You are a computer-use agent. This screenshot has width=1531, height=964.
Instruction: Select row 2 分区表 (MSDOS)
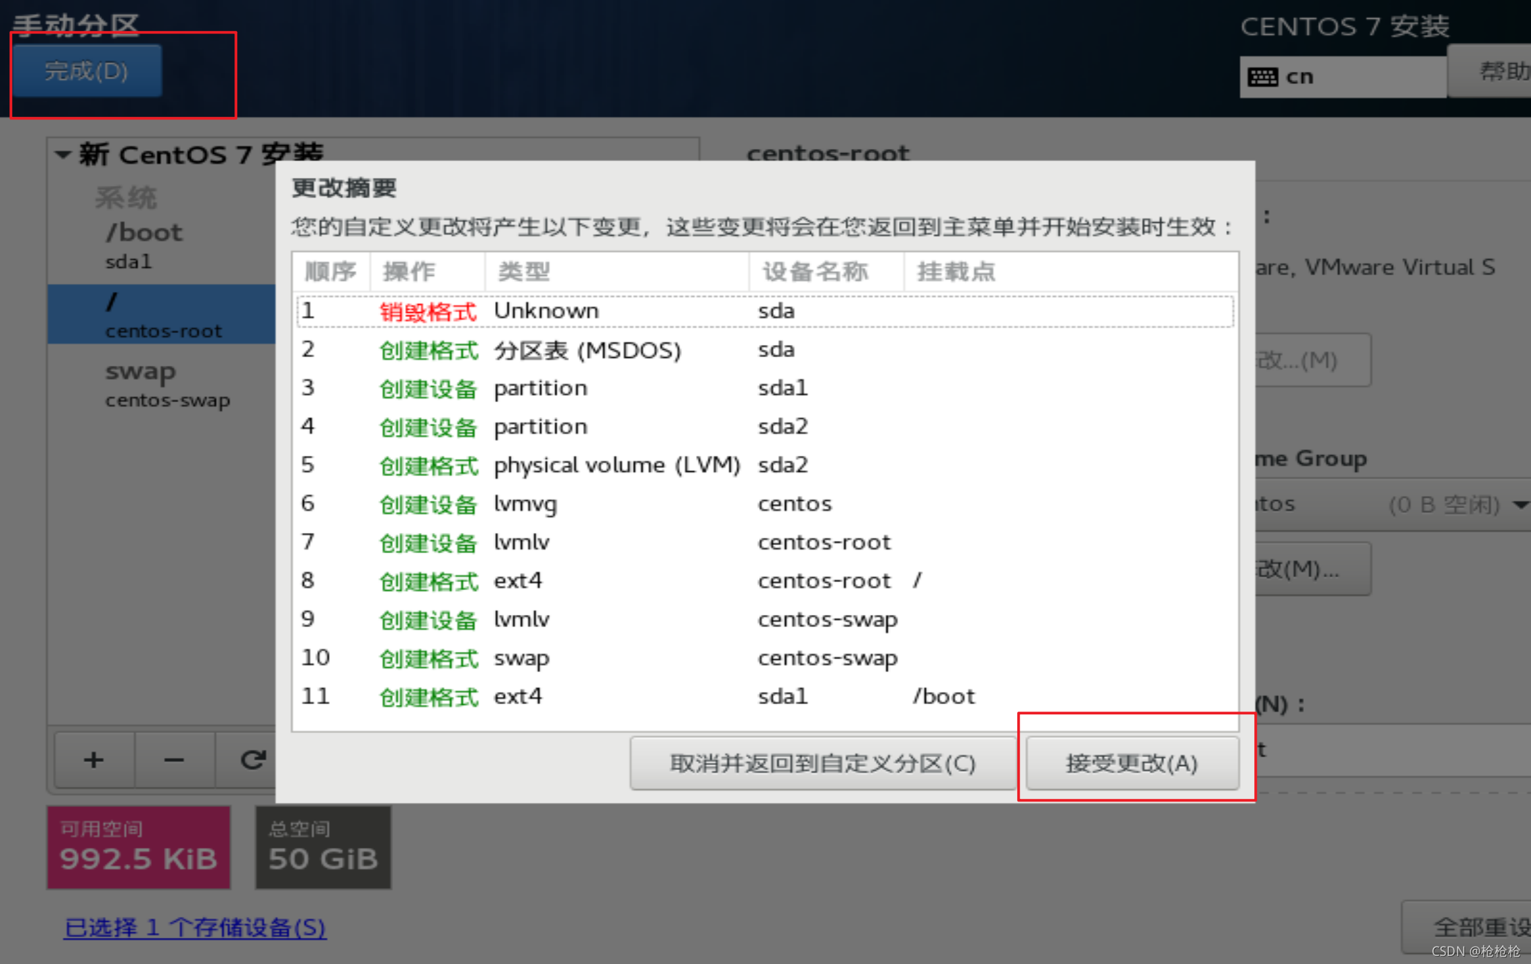pos(765,350)
